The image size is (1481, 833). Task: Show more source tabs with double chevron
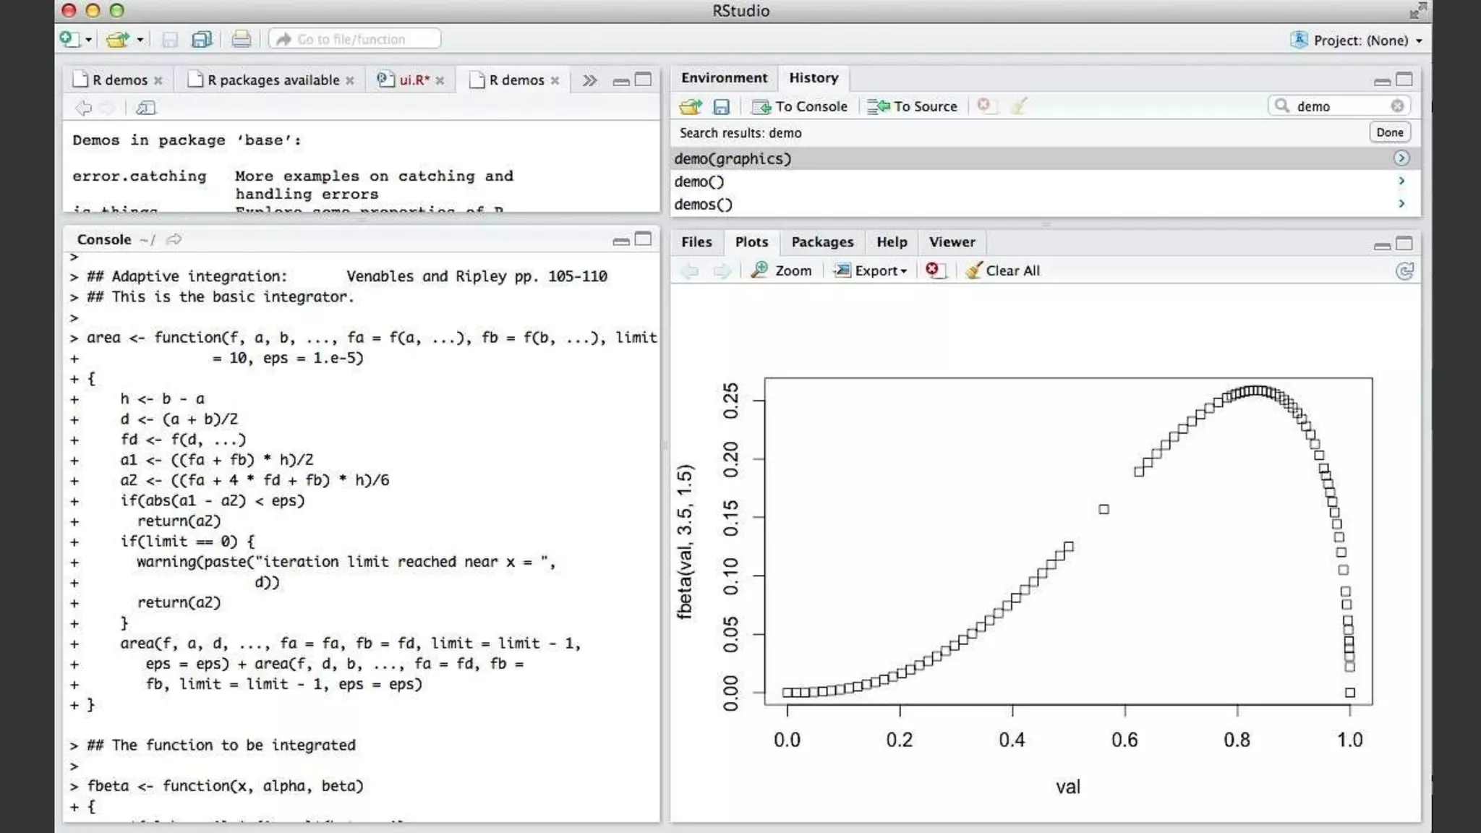click(590, 80)
